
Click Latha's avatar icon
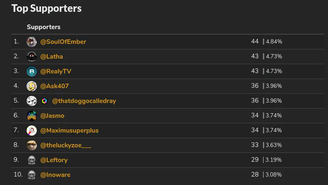(x=32, y=57)
